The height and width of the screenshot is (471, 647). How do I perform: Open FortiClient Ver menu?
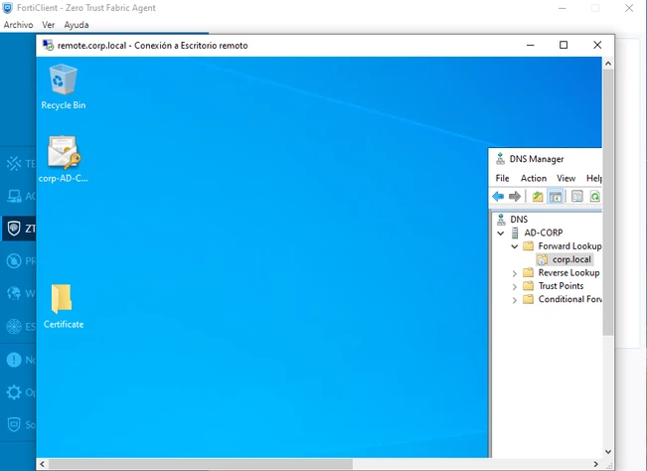pos(49,25)
